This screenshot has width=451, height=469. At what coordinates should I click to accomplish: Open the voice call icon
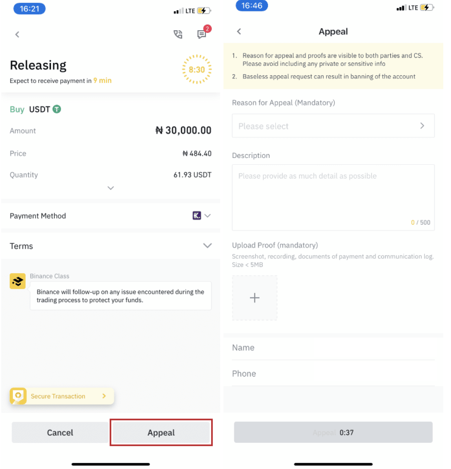(177, 34)
